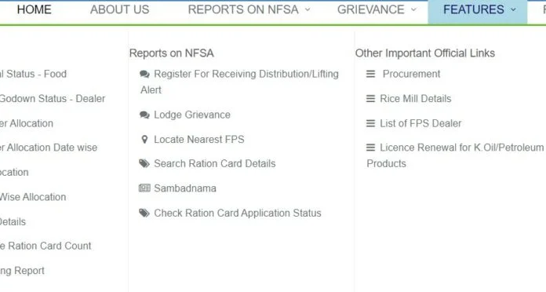Click the speech bubble icon beside Lodge Grievance

[144, 115]
